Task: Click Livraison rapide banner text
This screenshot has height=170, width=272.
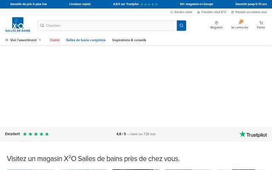Action: click(80, 4)
